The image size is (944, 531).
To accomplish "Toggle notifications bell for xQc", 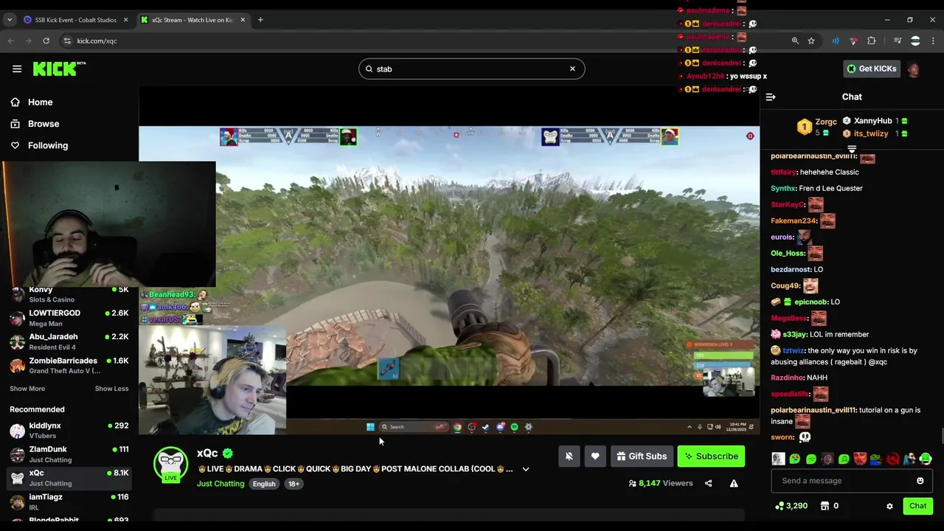I will coord(569,457).
